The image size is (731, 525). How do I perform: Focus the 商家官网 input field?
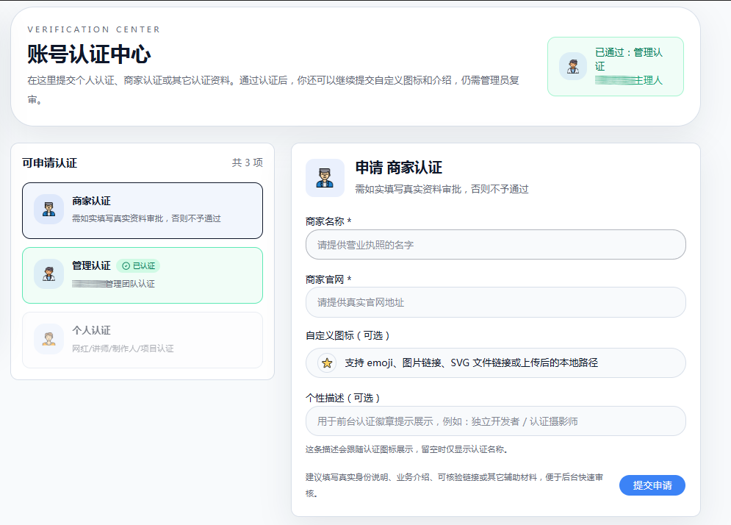coord(496,302)
